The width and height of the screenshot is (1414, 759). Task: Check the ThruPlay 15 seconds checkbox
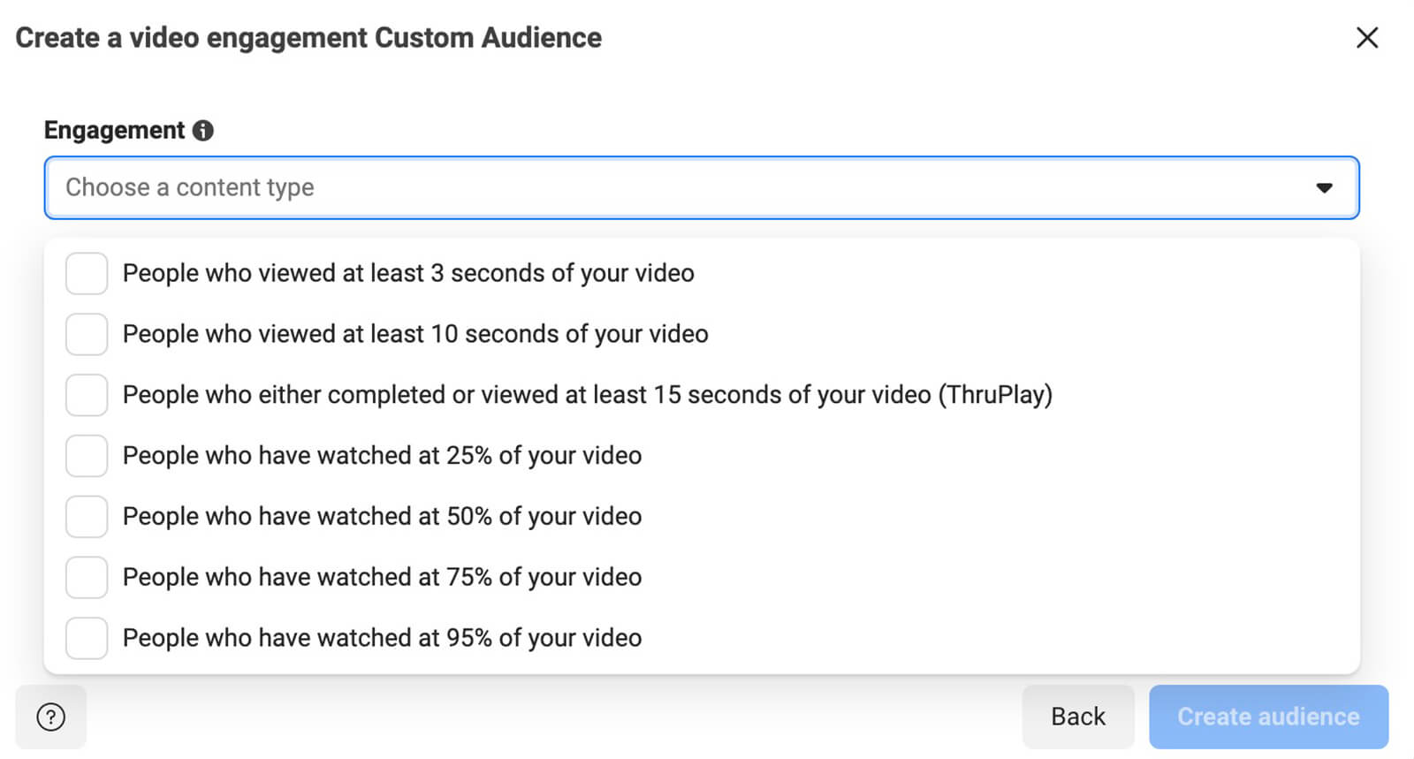click(87, 395)
